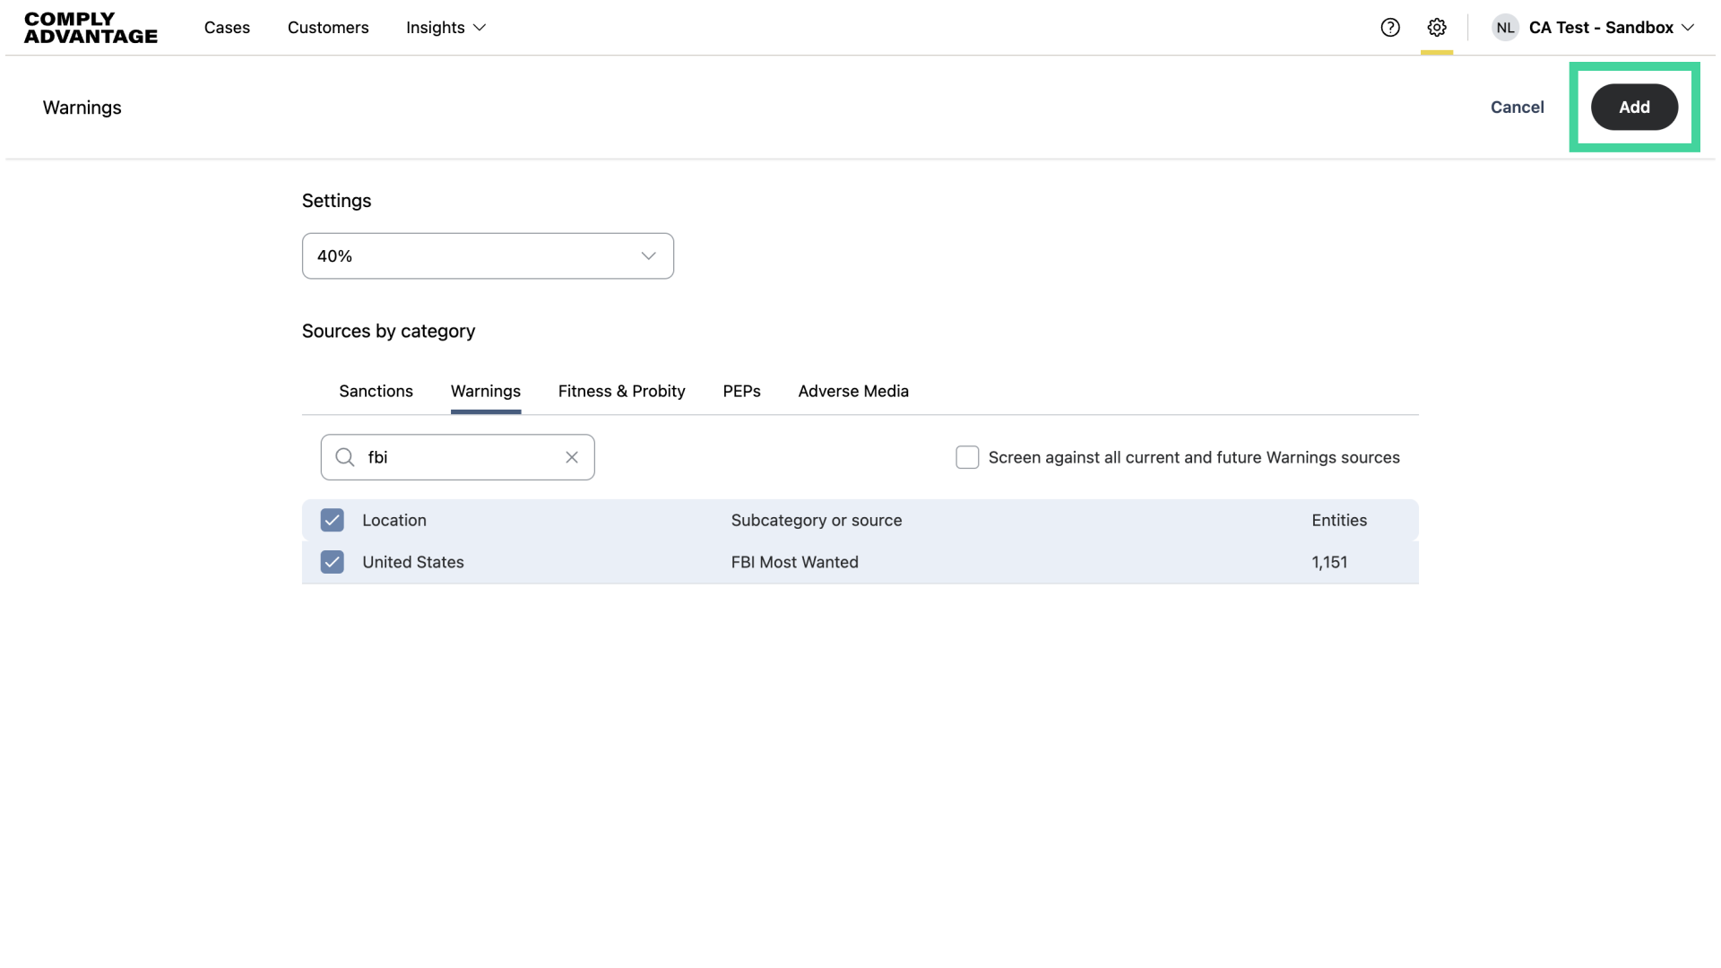Click the NL user avatar
The width and height of the screenshot is (1721, 968).
click(x=1505, y=28)
